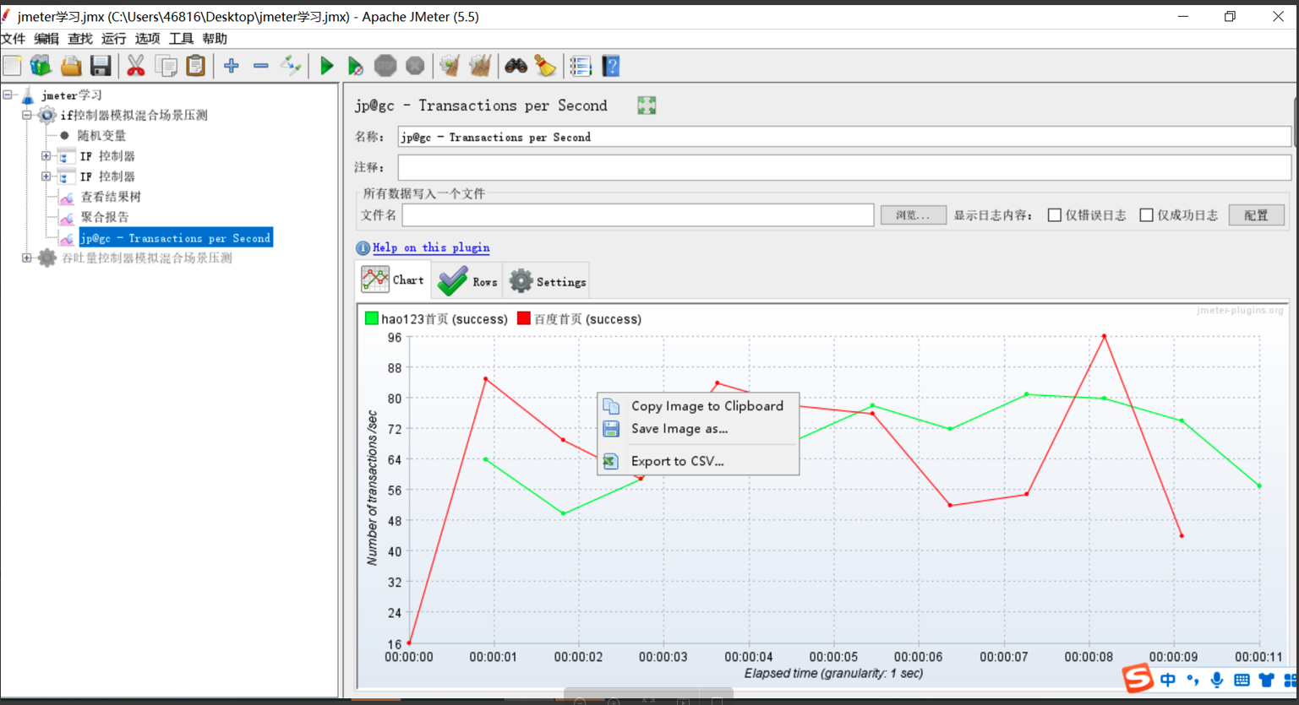Open the 帮助 menu
Screen dimensions: 1299x705
click(x=215, y=39)
